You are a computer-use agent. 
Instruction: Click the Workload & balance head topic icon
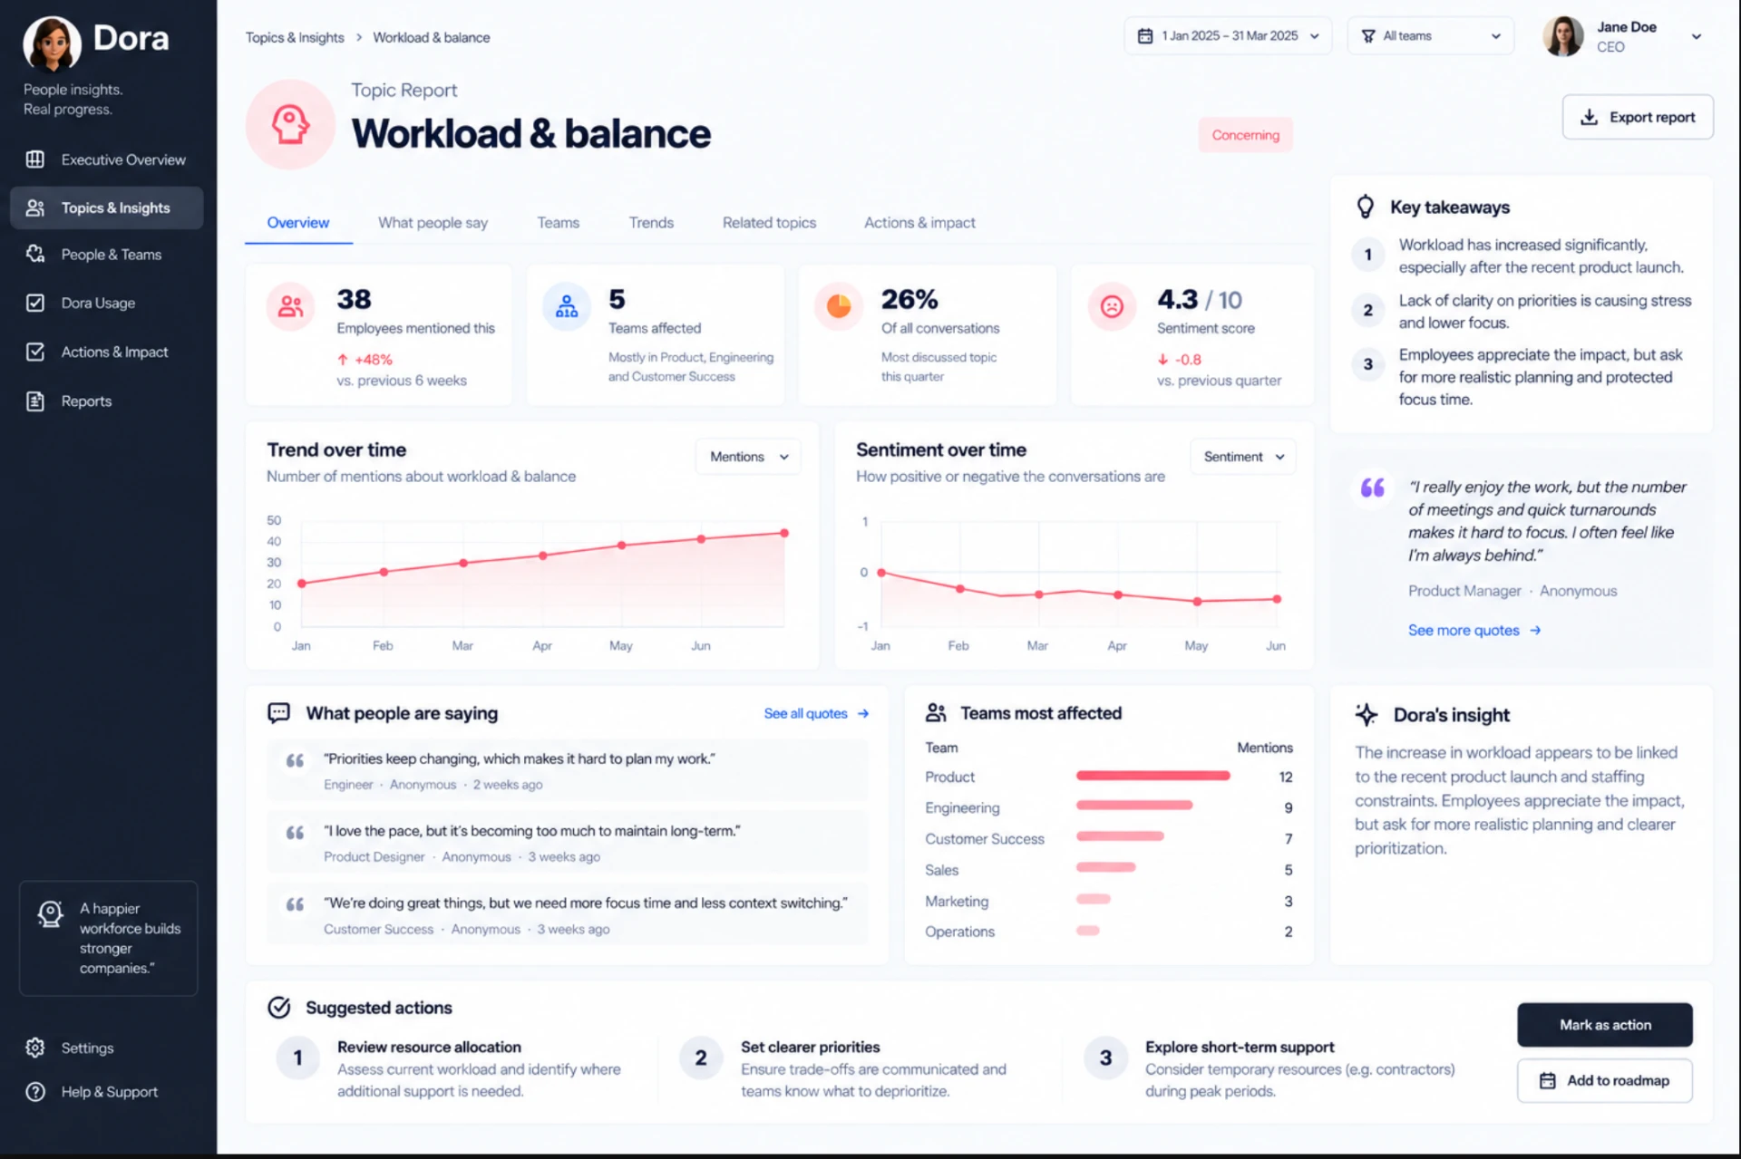click(x=290, y=124)
